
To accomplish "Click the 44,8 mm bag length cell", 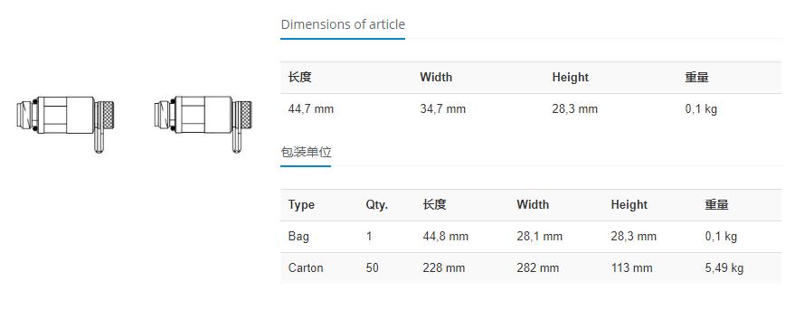I will point(446,237).
